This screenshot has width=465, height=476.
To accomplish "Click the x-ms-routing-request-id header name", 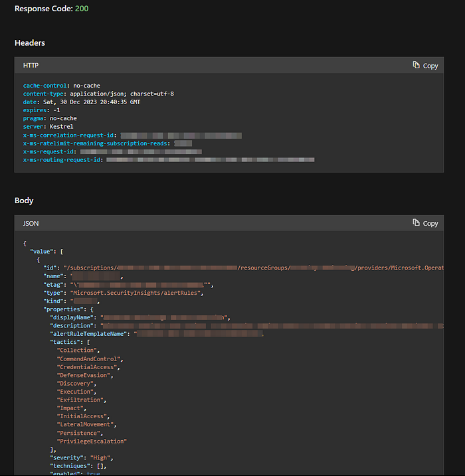I will 63,160.
